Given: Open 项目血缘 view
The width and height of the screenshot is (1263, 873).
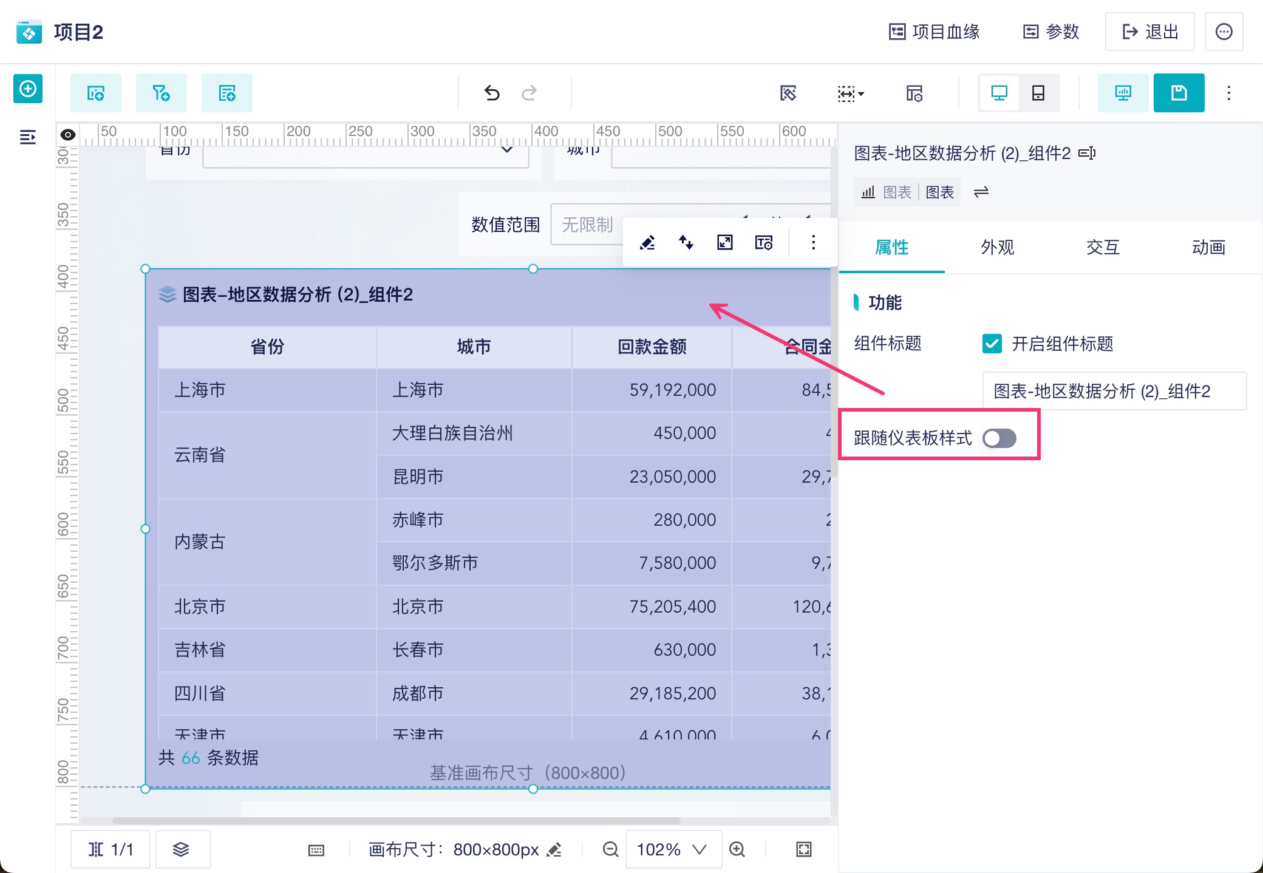Looking at the screenshot, I should [x=934, y=32].
